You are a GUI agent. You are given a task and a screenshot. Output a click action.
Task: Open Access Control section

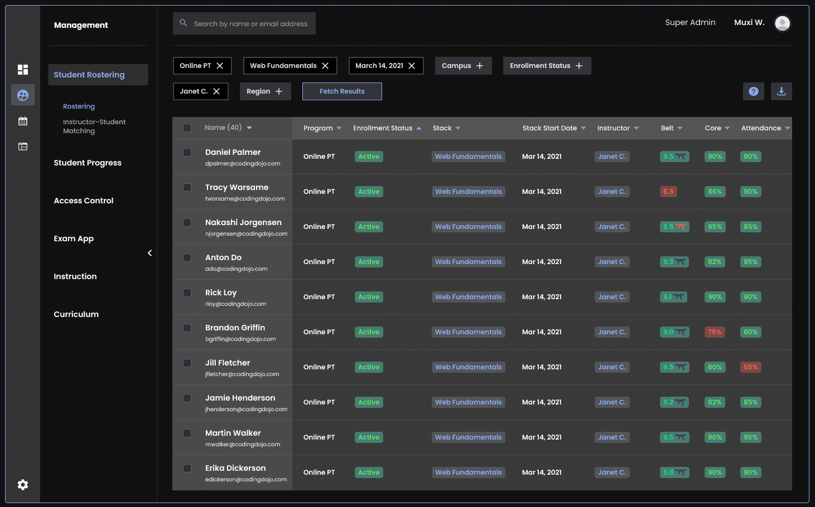(84, 201)
